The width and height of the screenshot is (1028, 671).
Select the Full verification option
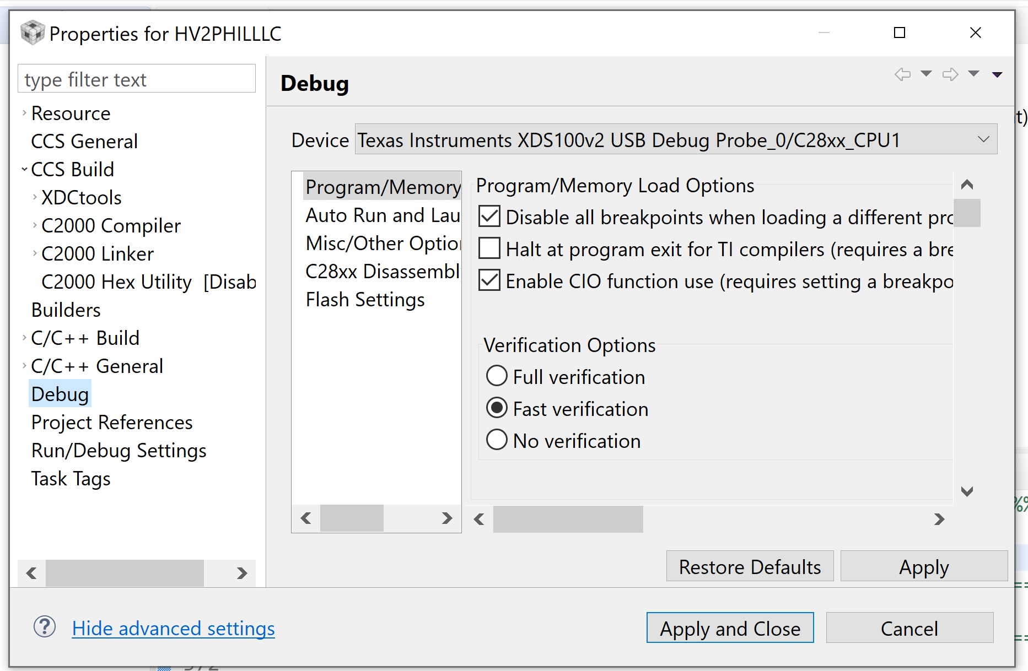tap(497, 376)
